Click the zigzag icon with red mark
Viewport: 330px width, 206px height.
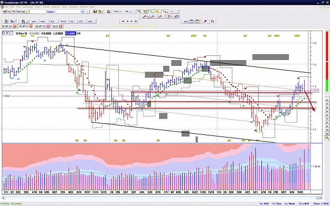pos(169,16)
